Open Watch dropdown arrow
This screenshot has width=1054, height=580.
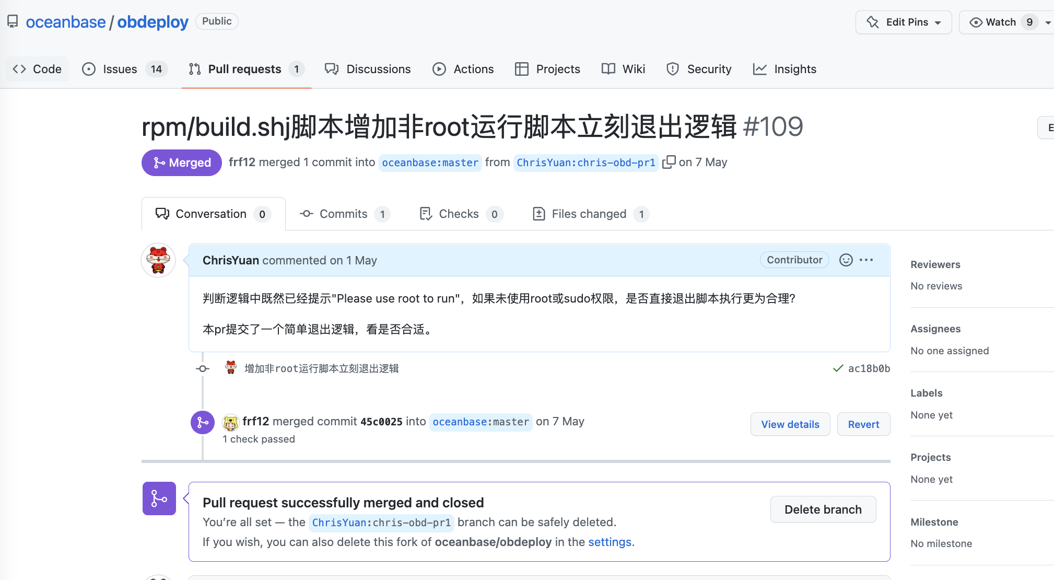[x=1047, y=22]
